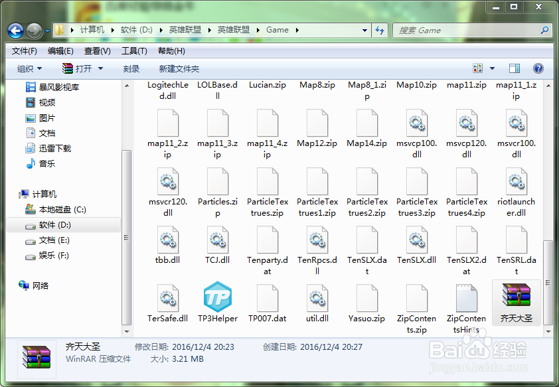Select the msvcp100.dll file icon
The image size is (559, 387).
pos(417,123)
